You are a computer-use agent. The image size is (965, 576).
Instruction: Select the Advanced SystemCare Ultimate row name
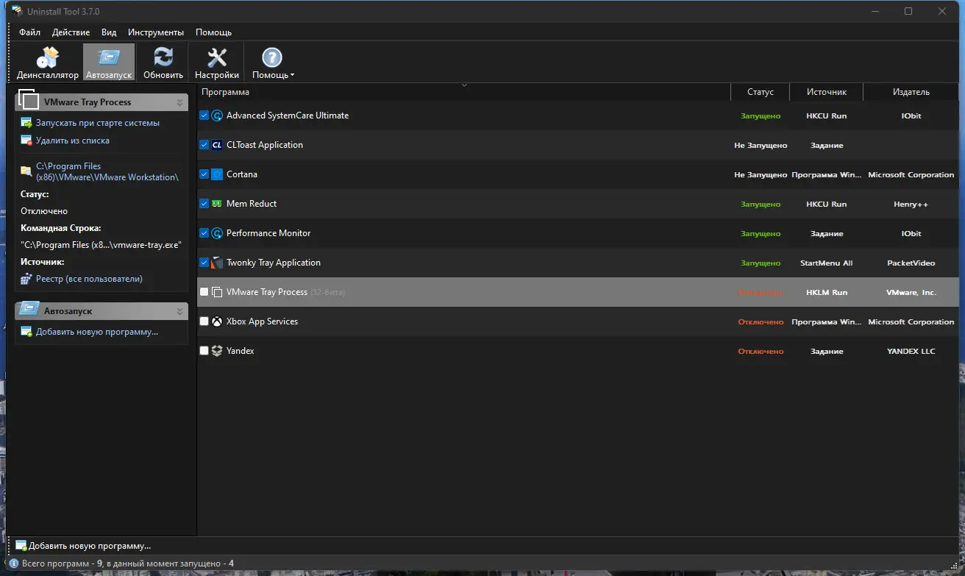288,115
